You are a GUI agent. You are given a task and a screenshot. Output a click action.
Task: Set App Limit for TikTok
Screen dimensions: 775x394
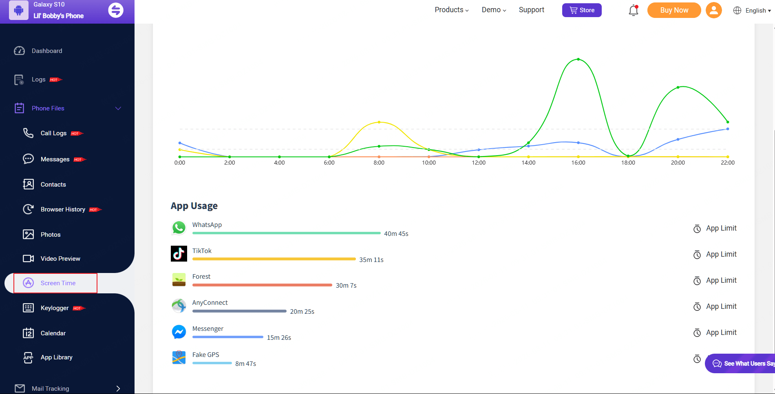click(715, 254)
